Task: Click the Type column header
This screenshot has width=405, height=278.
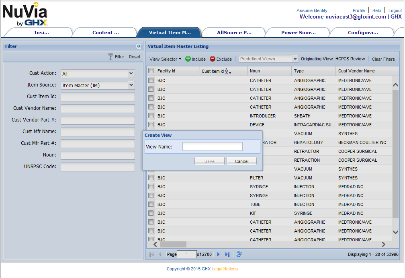Action: (x=313, y=71)
